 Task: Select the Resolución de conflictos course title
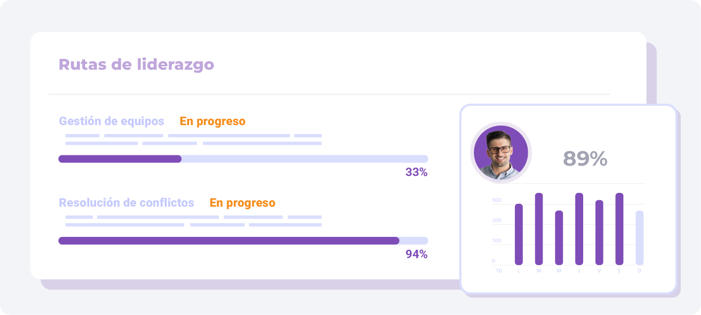(x=126, y=203)
